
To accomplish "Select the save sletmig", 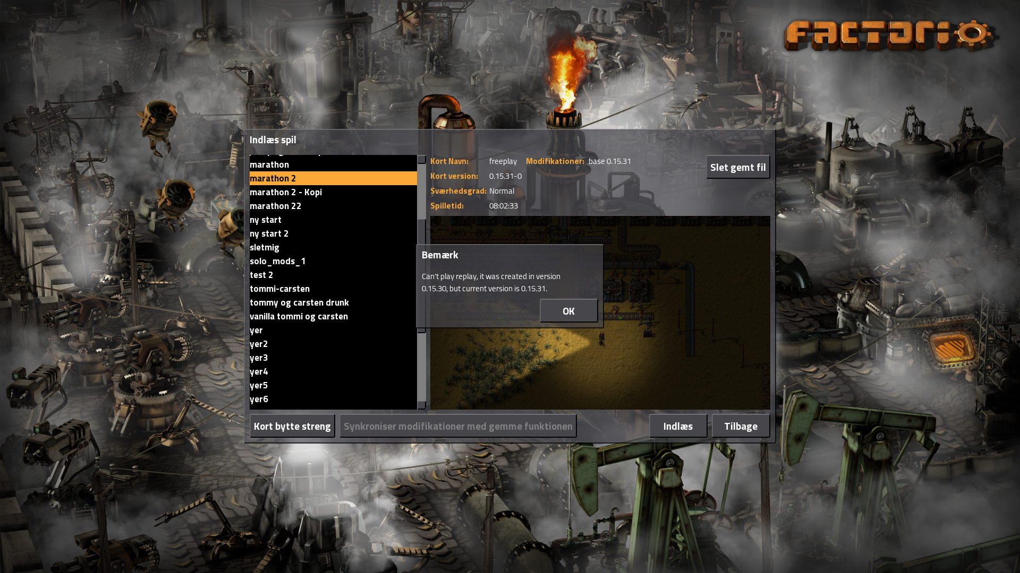I will (x=333, y=247).
